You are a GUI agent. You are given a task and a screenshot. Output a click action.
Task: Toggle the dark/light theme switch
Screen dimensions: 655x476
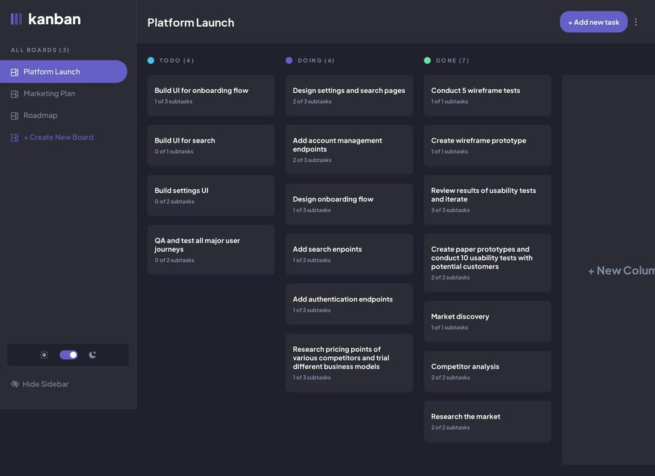tap(69, 355)
